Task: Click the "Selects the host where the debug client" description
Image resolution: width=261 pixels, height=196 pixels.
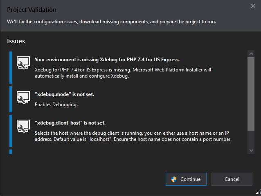Action: tap(133, 136)
